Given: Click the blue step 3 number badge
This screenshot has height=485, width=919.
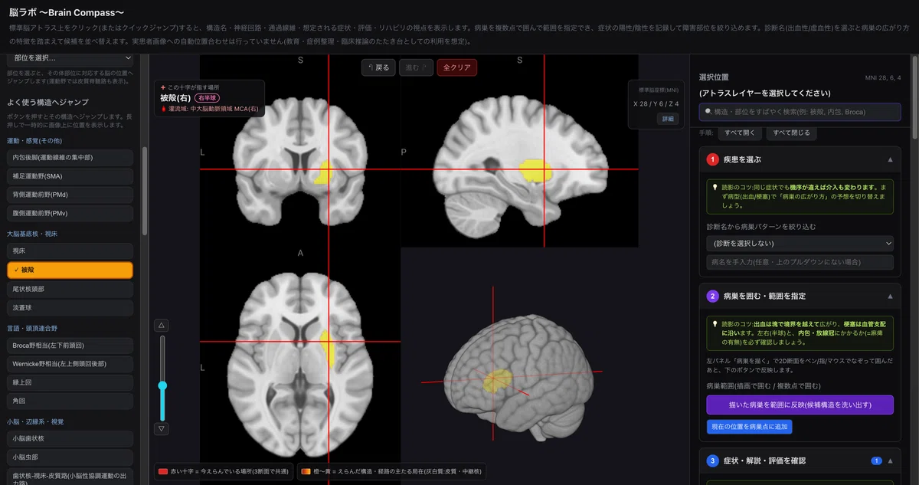Looking at the screenshot, I should tap(712, 460).
